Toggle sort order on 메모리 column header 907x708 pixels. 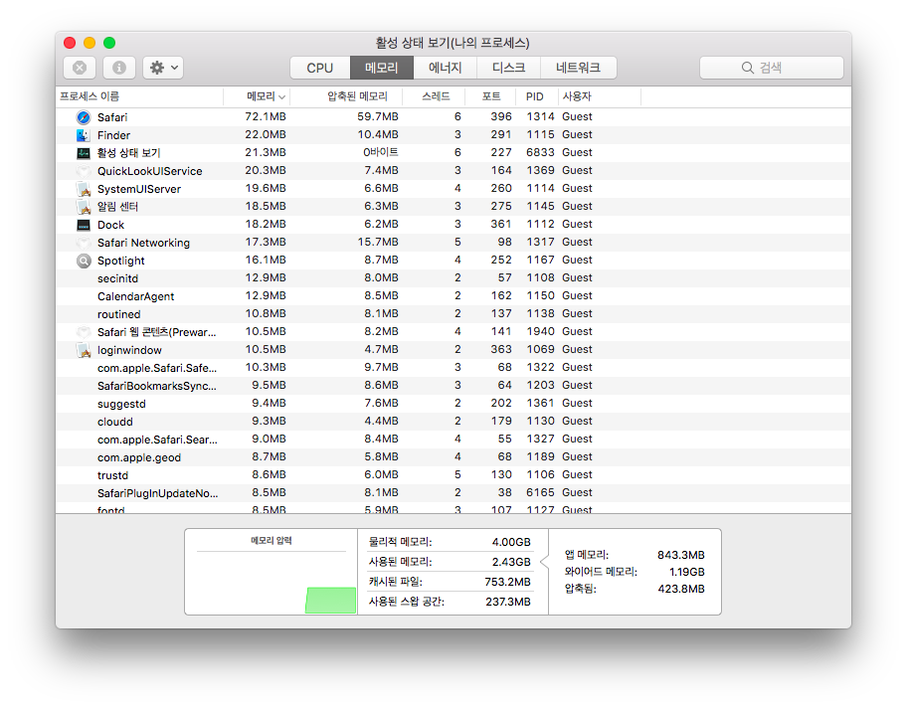click(x=257, y=96)
